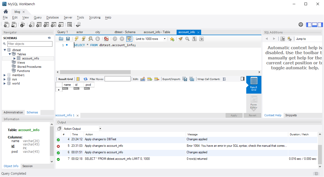Open the object inspector for selected object
This screenshot has height=177, width=324.
tap(23, 25)
